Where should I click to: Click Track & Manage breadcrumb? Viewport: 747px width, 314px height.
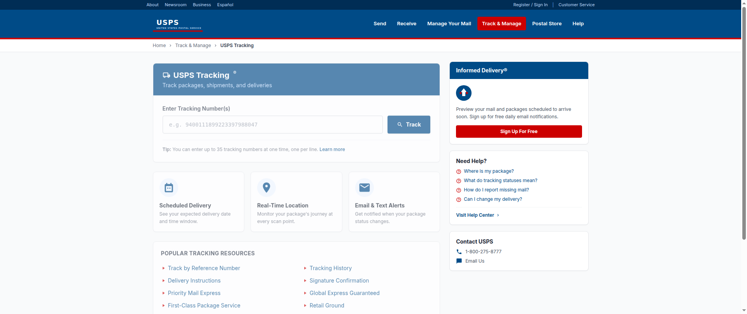click(x=193, y=46)
